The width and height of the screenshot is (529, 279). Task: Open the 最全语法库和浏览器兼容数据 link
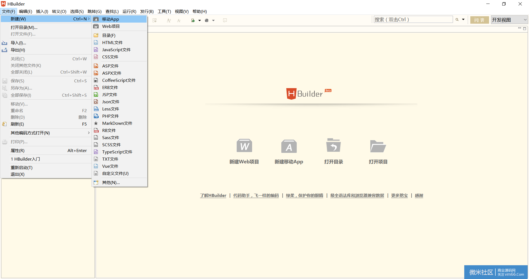pyautogui.click(x=357, y=195)
